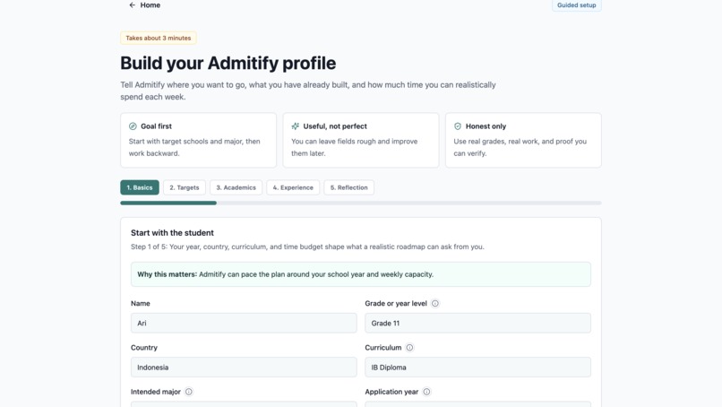Click the Honest only card title

[x=486, y=126]
